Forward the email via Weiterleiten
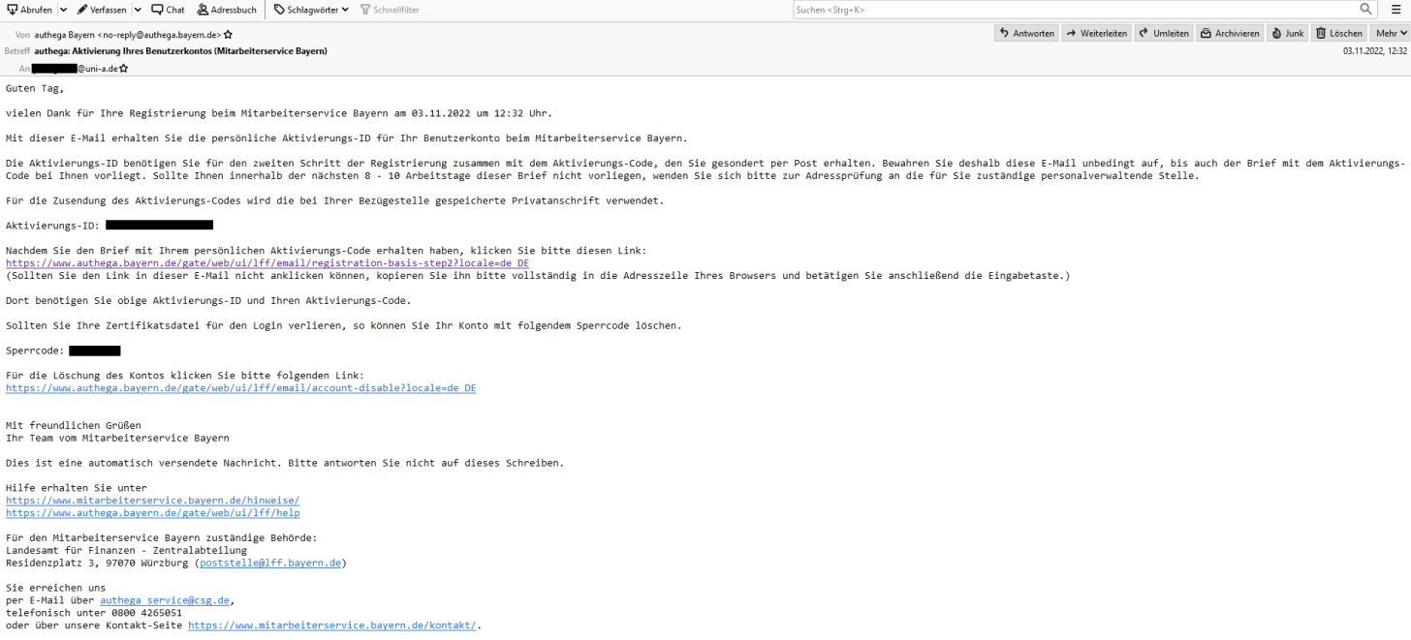The height and width of the screenshot is (640, 1411). [1096, 33]
